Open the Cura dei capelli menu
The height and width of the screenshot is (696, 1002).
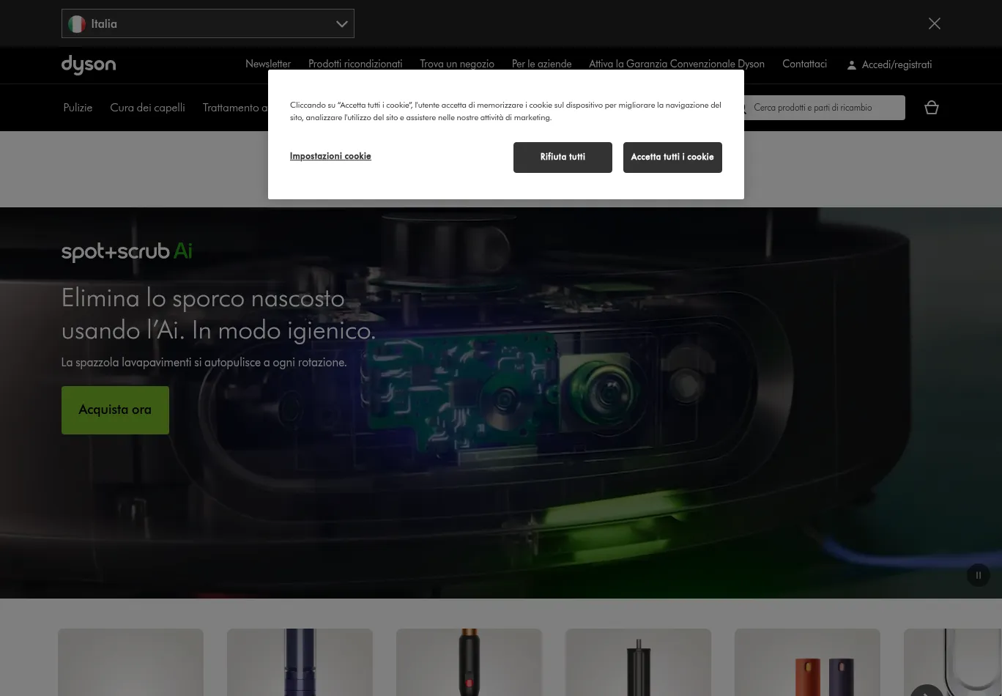(x=147, y=108)
